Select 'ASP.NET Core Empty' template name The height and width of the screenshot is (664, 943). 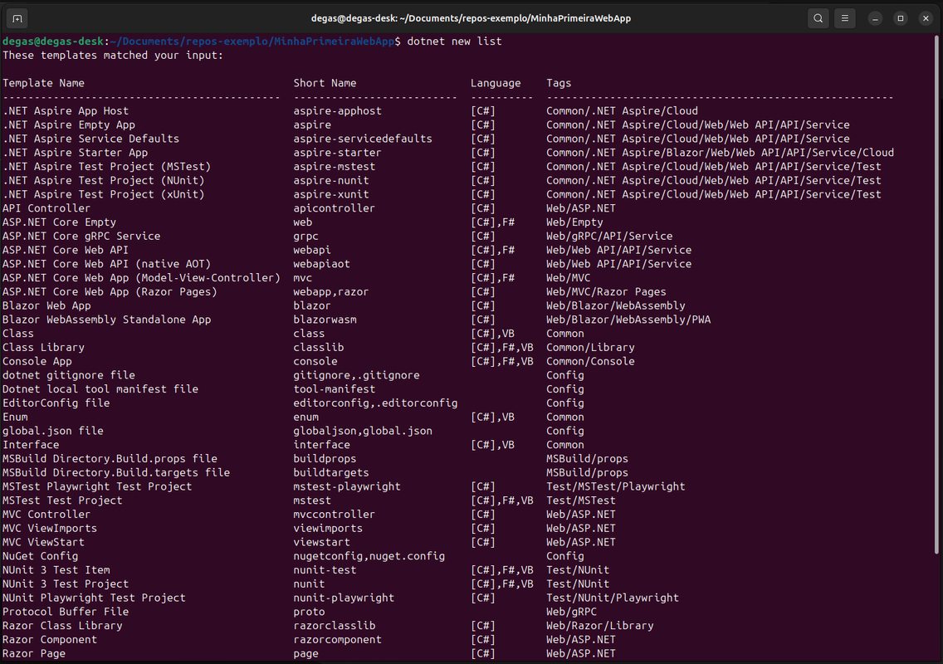(59, 222)
